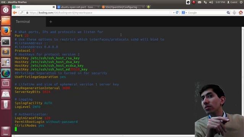Click the horizontal scrollbar at bottom
Viewport: 244px width, 137px height.
(x=103, y=136)
